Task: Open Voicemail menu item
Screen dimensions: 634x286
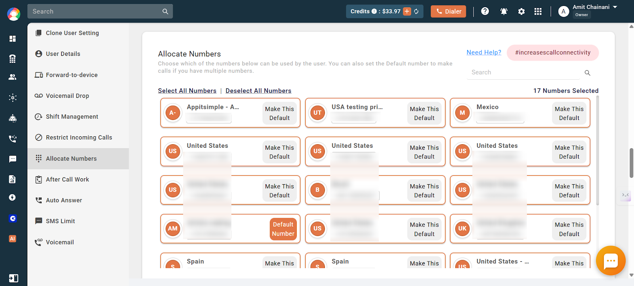Action: point(78,242)
